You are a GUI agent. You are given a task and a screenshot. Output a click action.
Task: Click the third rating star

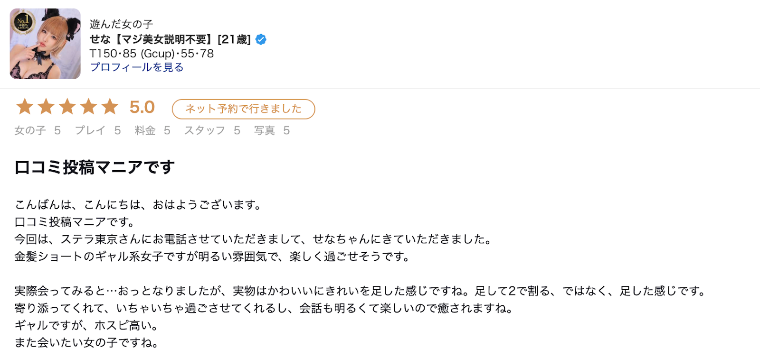(x=67, y=107)
